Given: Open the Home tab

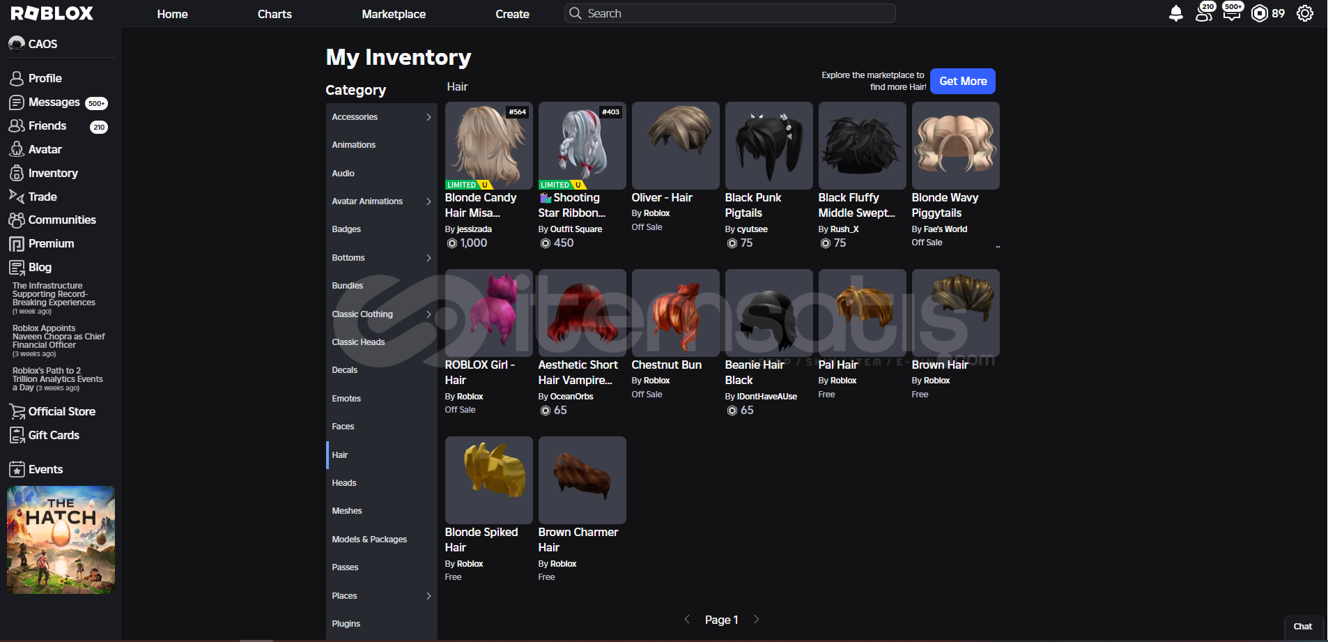Looking at the screenshot, I should point(172,14).
